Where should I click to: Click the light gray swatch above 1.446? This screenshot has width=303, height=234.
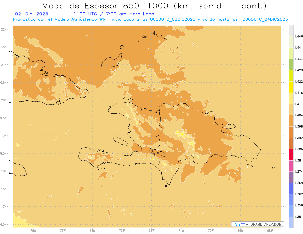pyautogui.click(x=291, y=31)
